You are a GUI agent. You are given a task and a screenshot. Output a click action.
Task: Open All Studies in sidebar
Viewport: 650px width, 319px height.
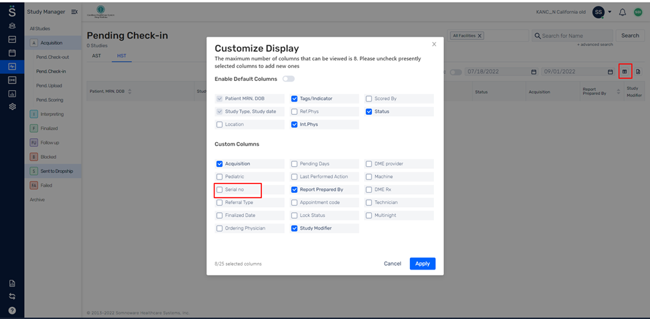tap(40, 29)
